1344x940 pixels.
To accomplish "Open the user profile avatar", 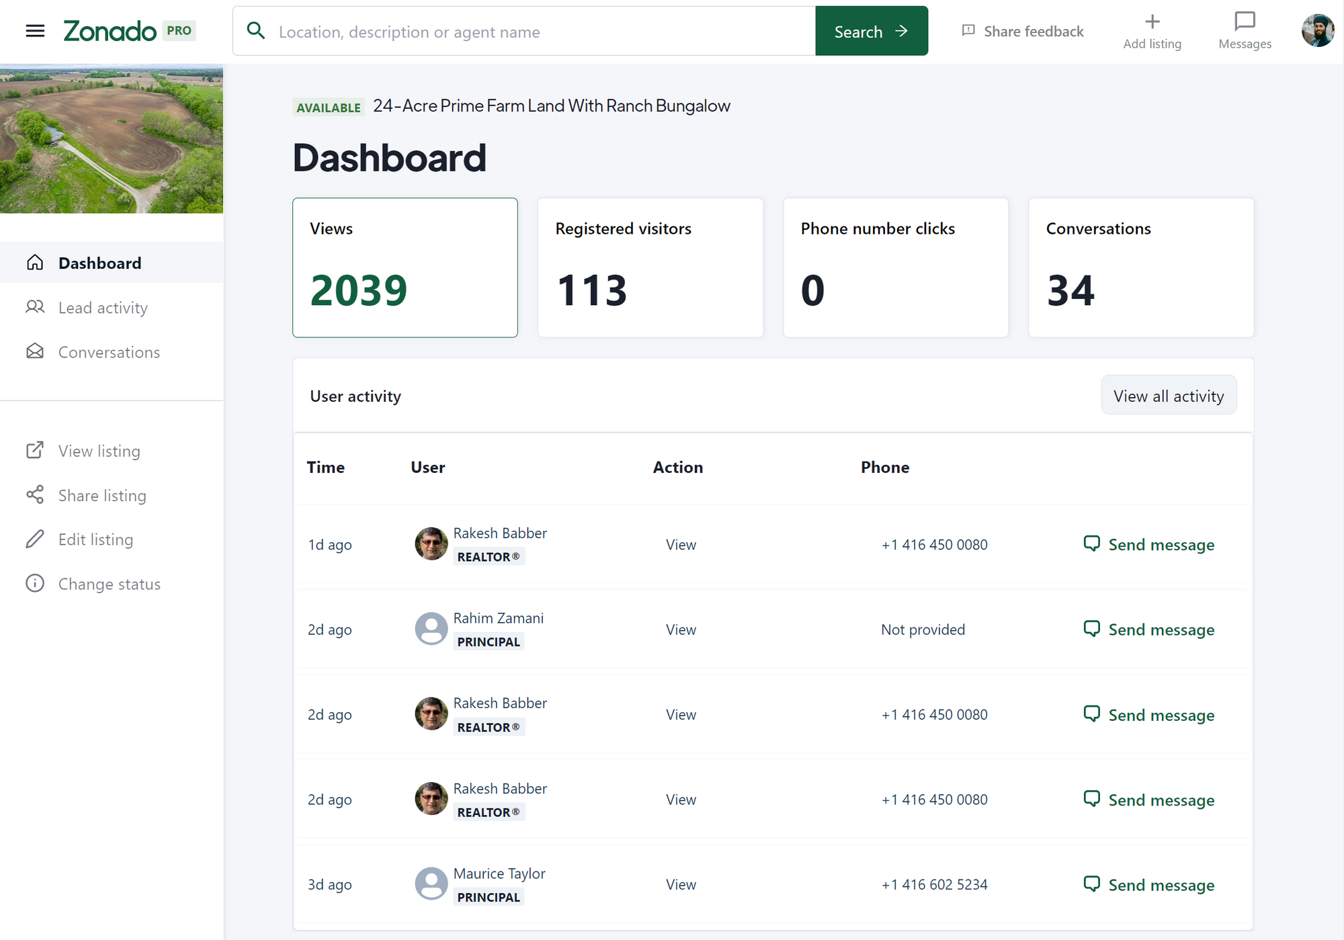I will [x=1317, y=31].
